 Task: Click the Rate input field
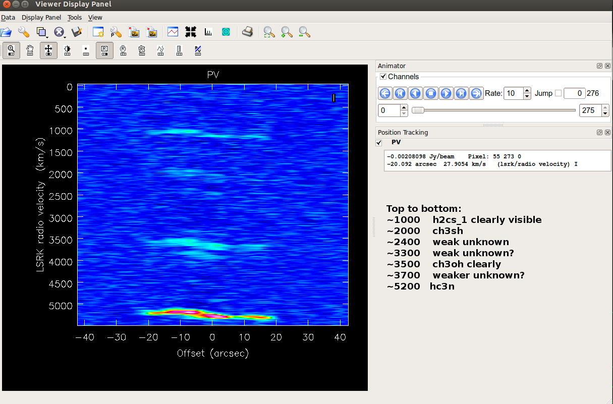[514, 93]
